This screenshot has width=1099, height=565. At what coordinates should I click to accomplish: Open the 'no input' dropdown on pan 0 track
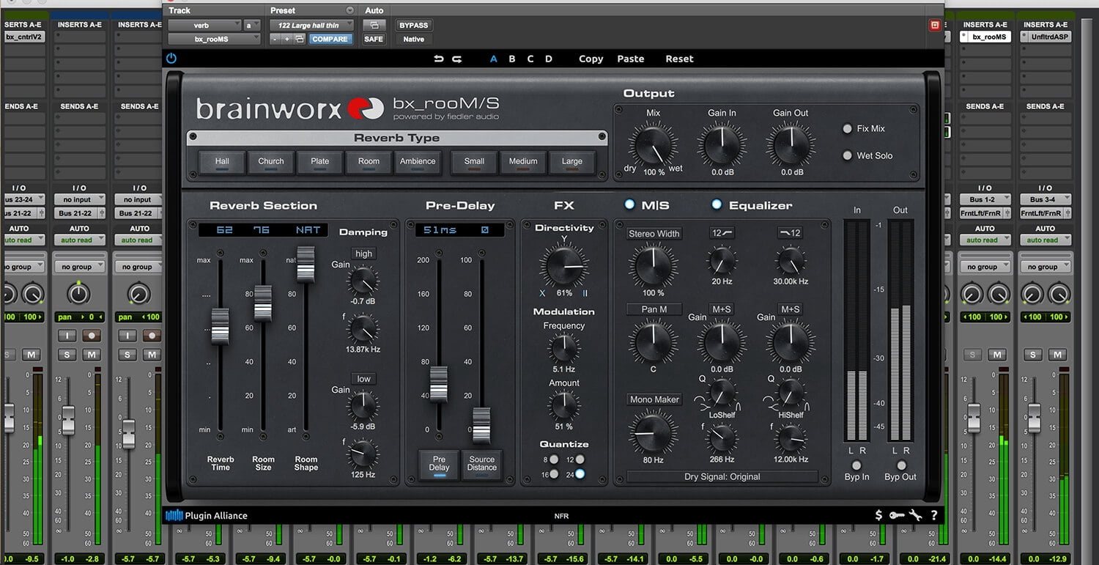pyautogui.click(x=79, y=199)
